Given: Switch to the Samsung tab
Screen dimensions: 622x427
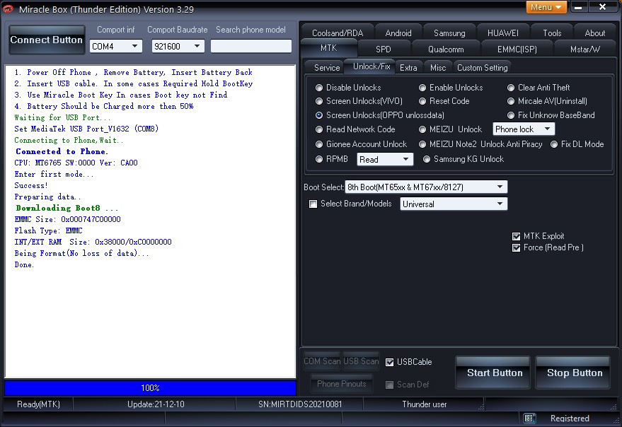Looking at the screenshot, I should [x=449, y=33].
